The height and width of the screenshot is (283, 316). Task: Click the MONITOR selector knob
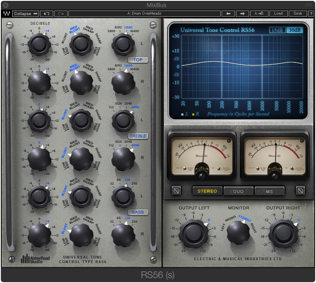(238, 233)
